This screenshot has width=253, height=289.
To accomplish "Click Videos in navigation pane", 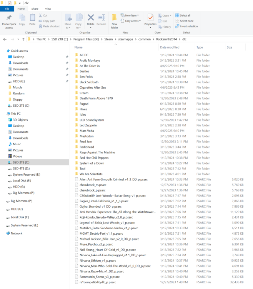I will 17,156.
